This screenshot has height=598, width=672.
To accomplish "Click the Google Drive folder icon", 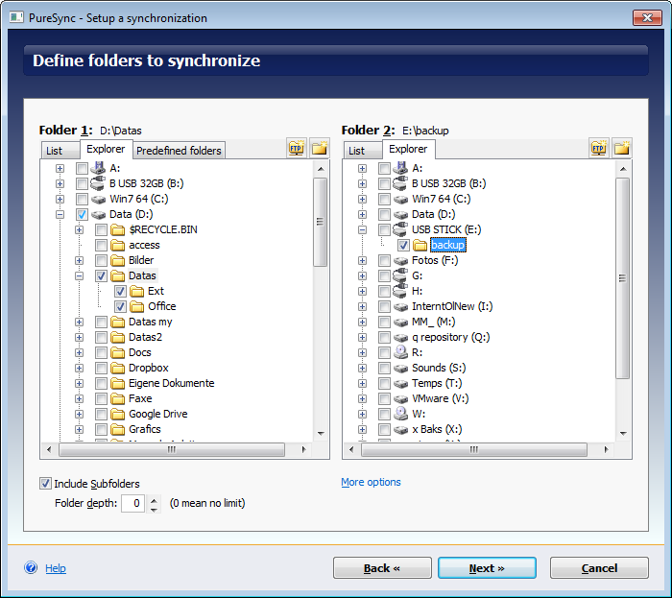I will (118, 415).
